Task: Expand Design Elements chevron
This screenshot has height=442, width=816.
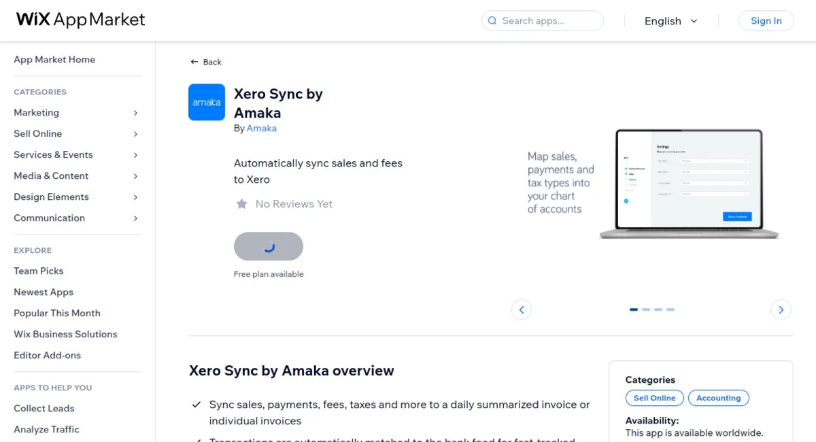Action: [x=135, y=197]
